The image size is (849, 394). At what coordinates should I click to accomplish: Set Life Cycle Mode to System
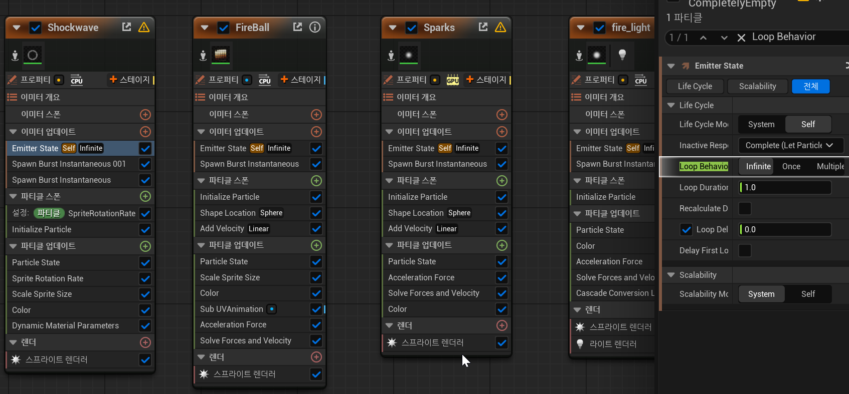pos(761,124)
